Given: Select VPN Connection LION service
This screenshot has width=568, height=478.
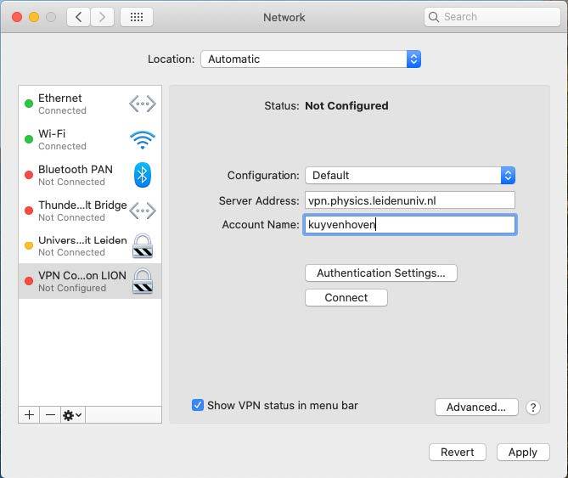Looking at the screenshot, I should tap(90, 281).
